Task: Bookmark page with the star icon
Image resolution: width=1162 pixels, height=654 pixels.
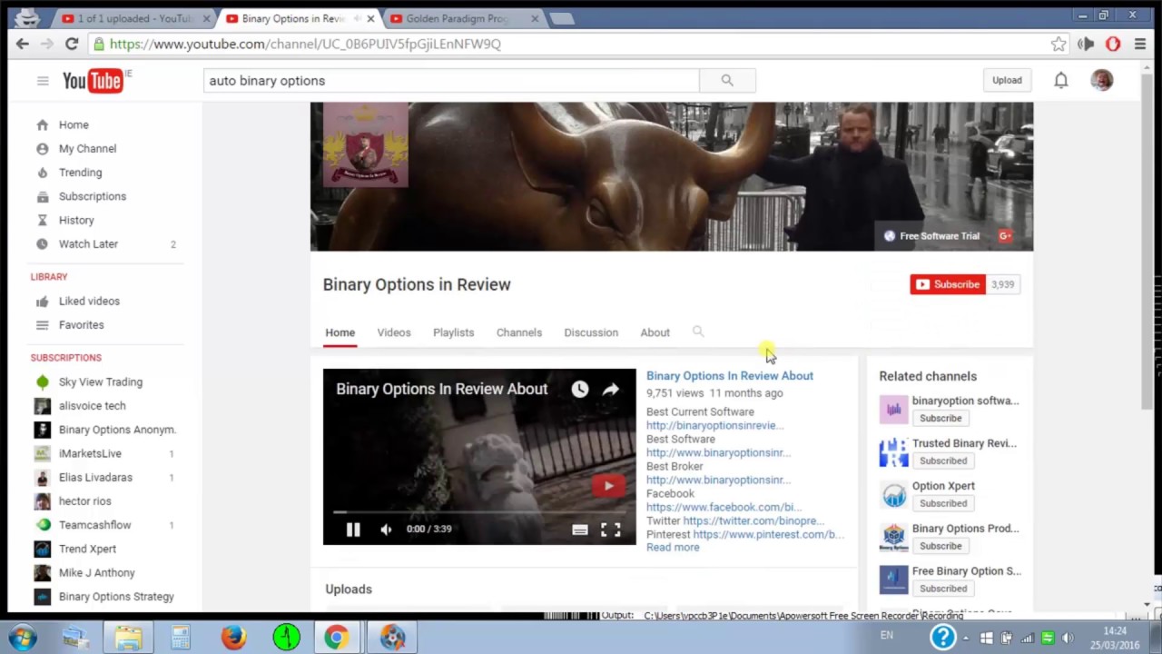Action: tap(1059, 44)
